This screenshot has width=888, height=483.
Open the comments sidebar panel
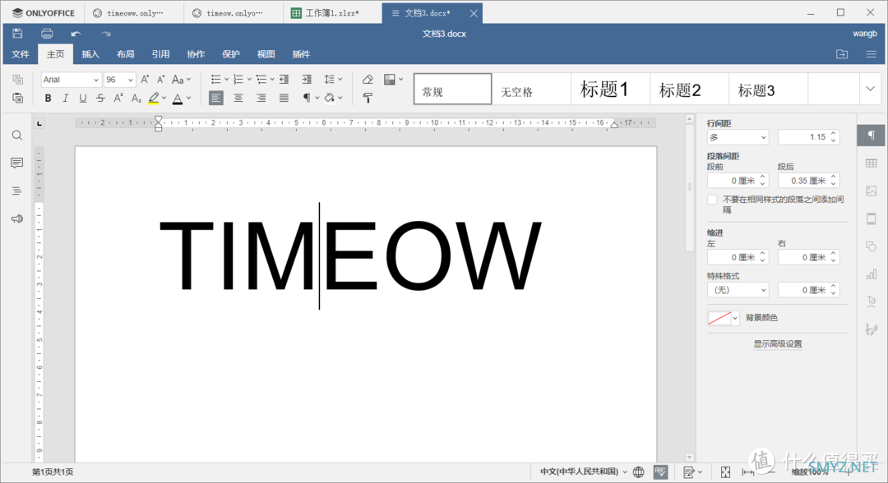[x=17, y=163]
